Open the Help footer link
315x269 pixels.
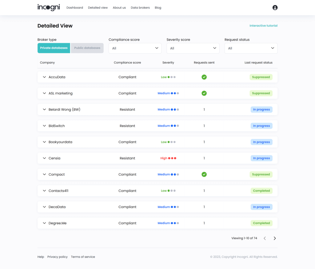pyautogui.click(x=41, y=257)
